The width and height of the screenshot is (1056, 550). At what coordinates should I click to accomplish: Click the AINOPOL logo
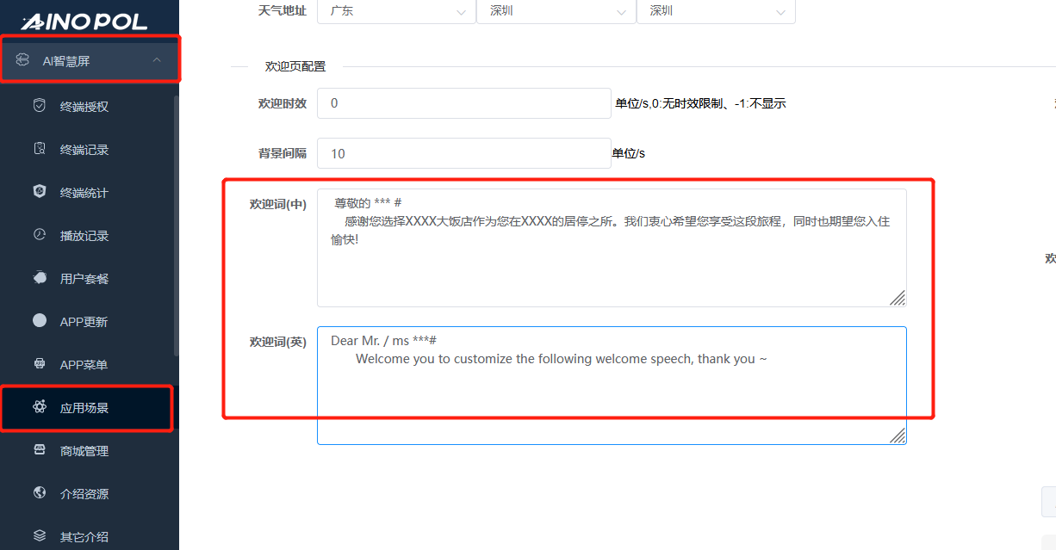pos(84,22)
